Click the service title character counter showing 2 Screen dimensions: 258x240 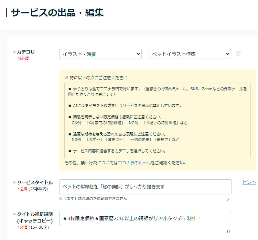point(228,200)
